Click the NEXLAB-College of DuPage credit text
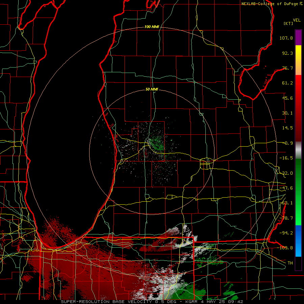This screenshot has height=304, width=304. coord(272,4)
